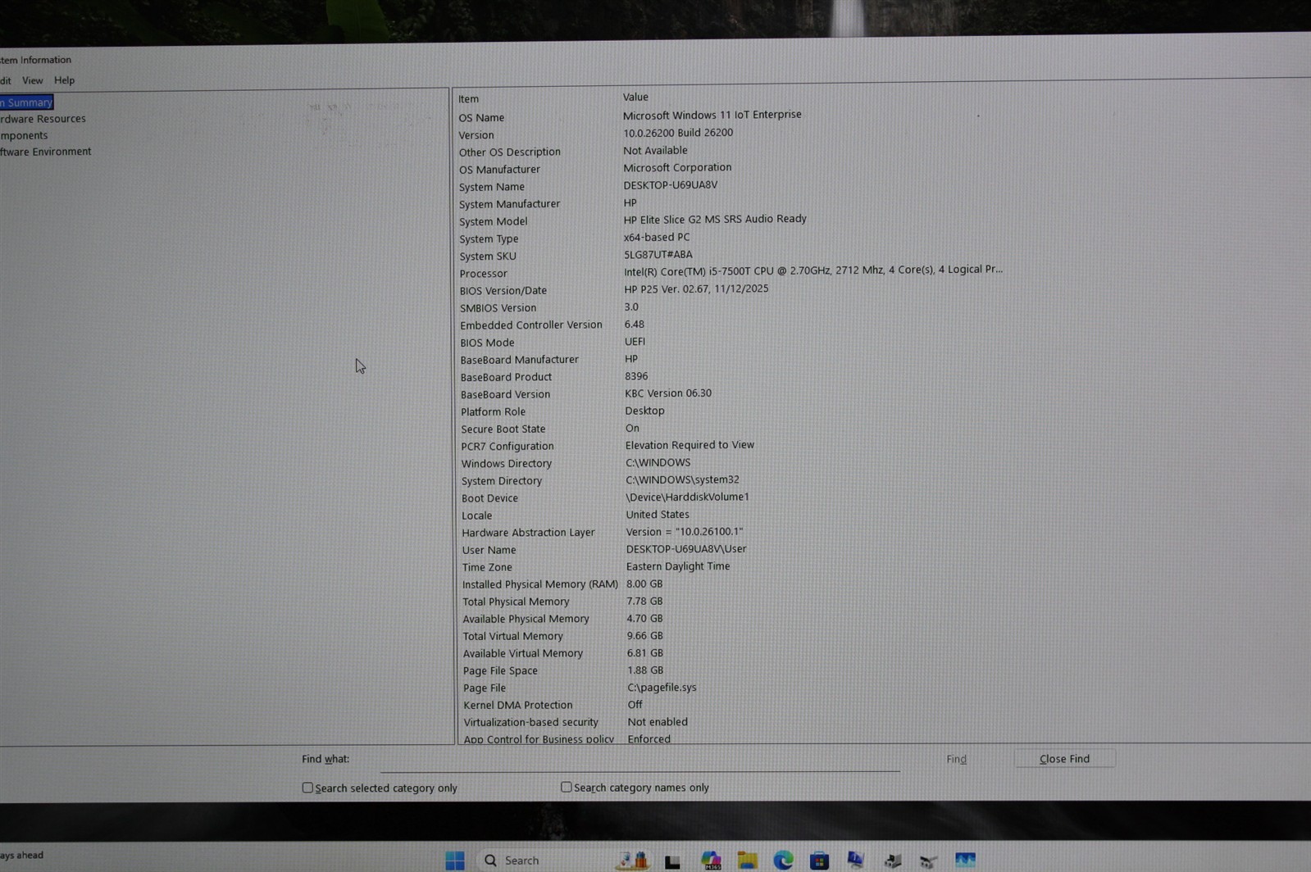Open the Help menu
The image size is (1311, 872).
(64, 80)
